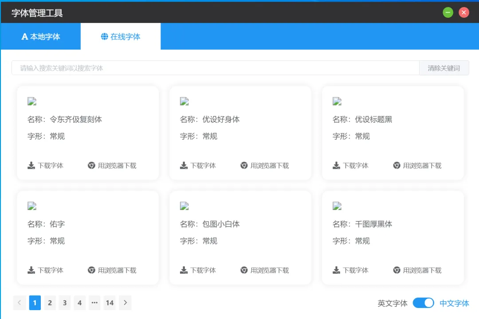
Task: Click font name text 包图小白体
Action: coord(221,224)
